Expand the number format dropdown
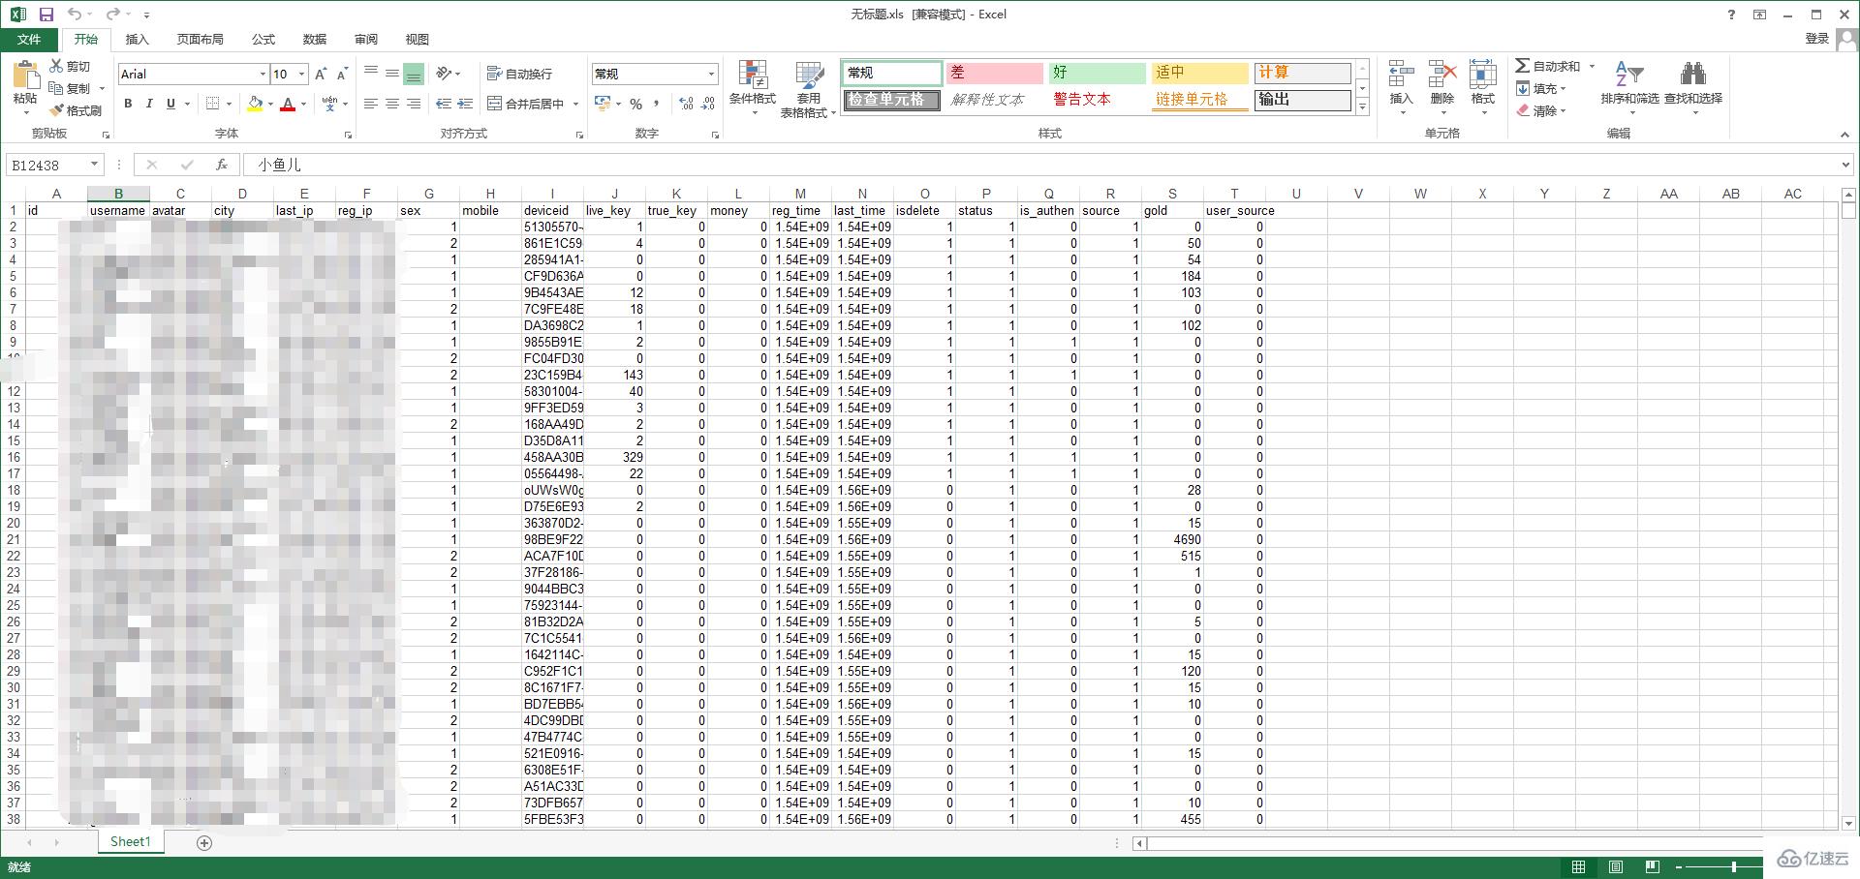This screenshot has width=1860, height=879. [x=711, y=75]
